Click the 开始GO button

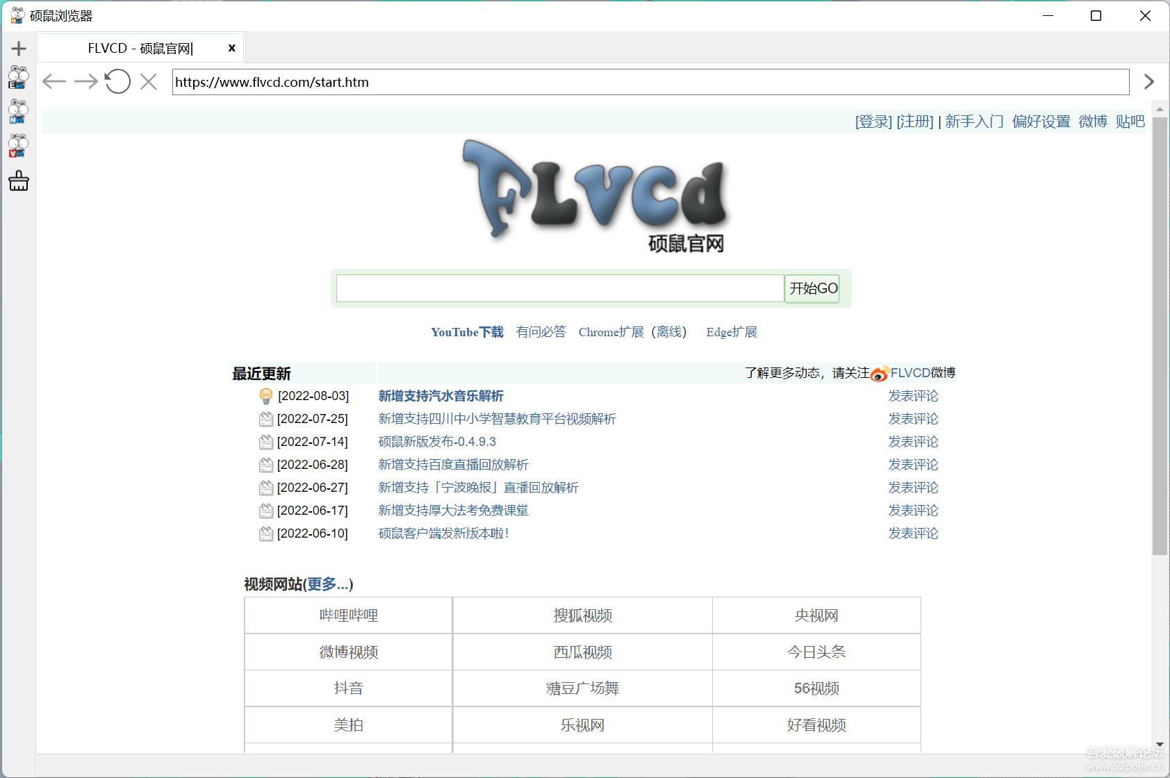click(x=813, y=288)
